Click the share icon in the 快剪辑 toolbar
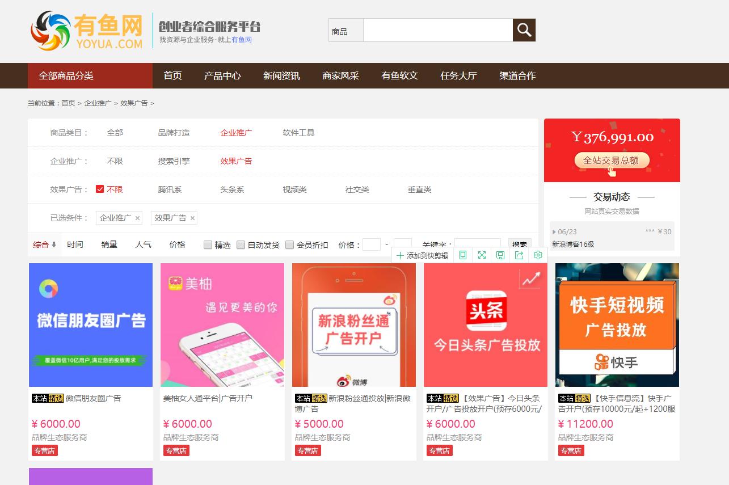 click(519, 255)
